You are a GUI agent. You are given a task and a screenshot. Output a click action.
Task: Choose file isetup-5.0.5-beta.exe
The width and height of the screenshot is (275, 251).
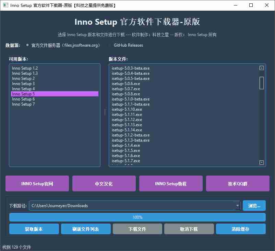pyautogui.click(x=184, y=79)
